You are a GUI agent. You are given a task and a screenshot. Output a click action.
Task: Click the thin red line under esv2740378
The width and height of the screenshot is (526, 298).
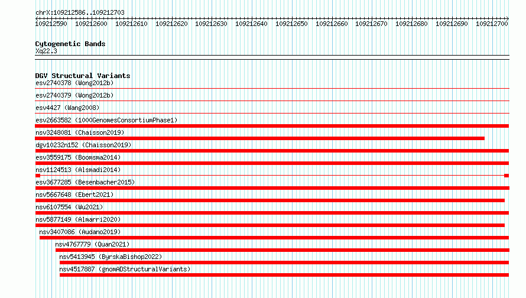click(272, 89)
